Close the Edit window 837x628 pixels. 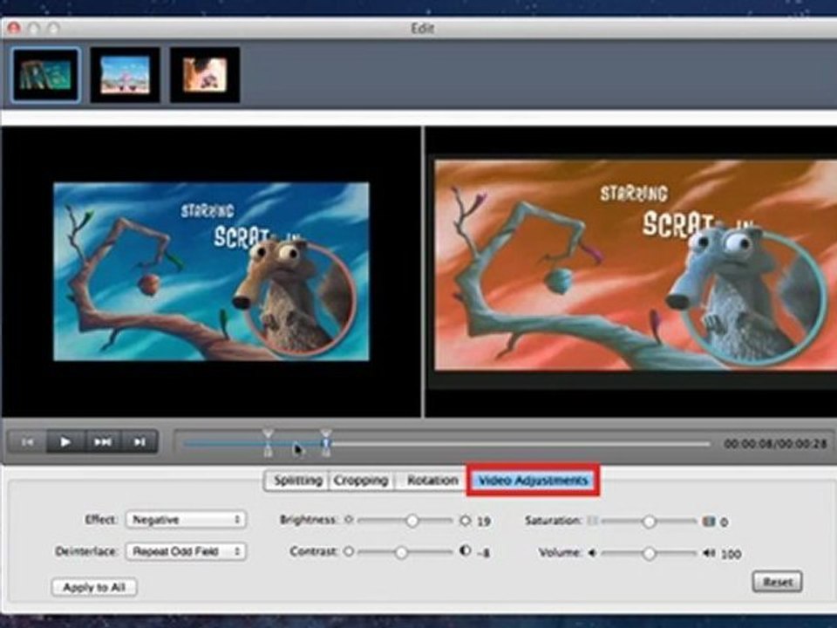[14, 28]
